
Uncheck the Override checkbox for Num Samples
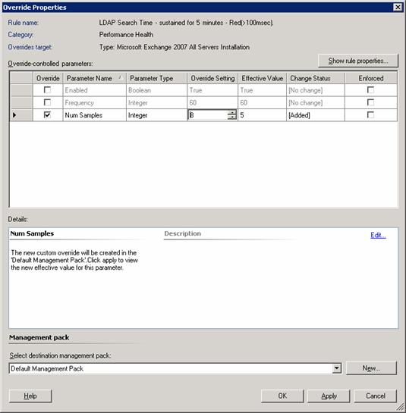coord(47,115)
